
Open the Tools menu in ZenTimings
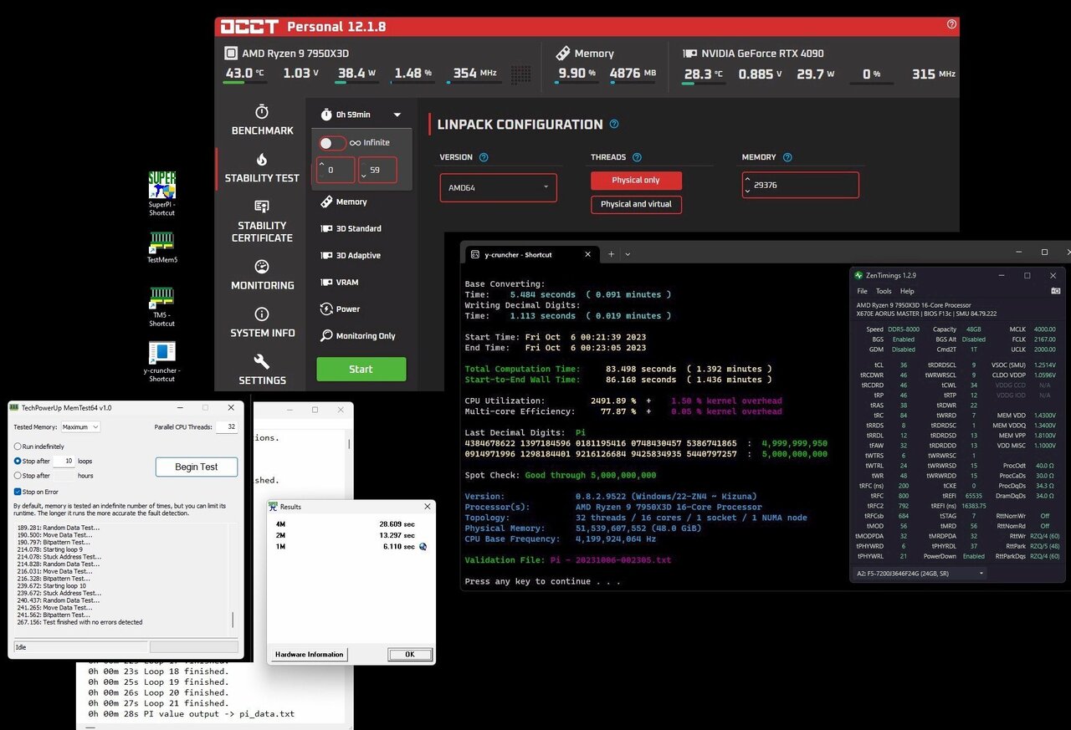884,291
